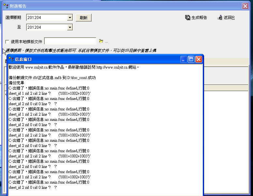Expand the 至 end period dropdown arrow

point(70,27)
